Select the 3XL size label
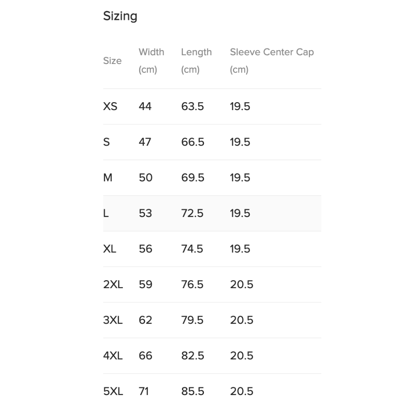Viewport: 407px width, 407px height. [113, 320]
